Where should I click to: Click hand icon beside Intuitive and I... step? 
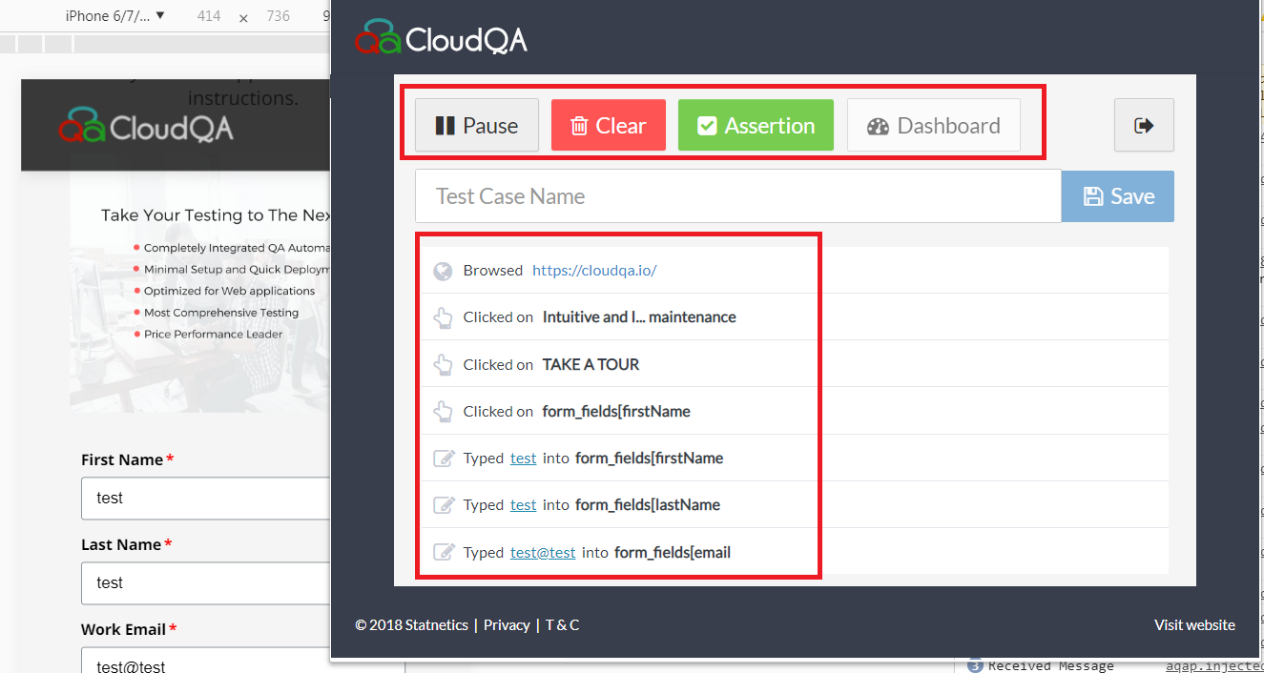pos(443,317)
